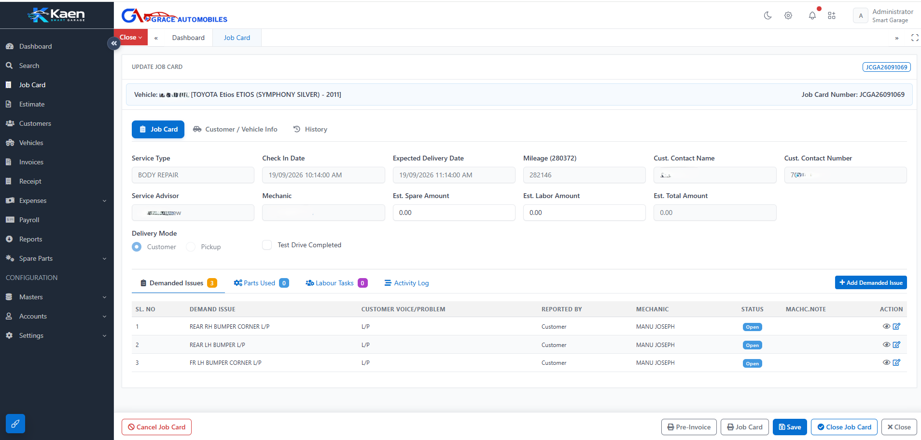Collapse sidebar with double-chevron button
This screenshot has height=440, width=921.
[x=114, y=43]
